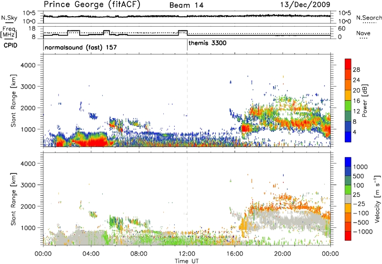
Task: Click the blue top segment of Velocity colorbar
Action: pyautogui.click(x=348, y=162)
